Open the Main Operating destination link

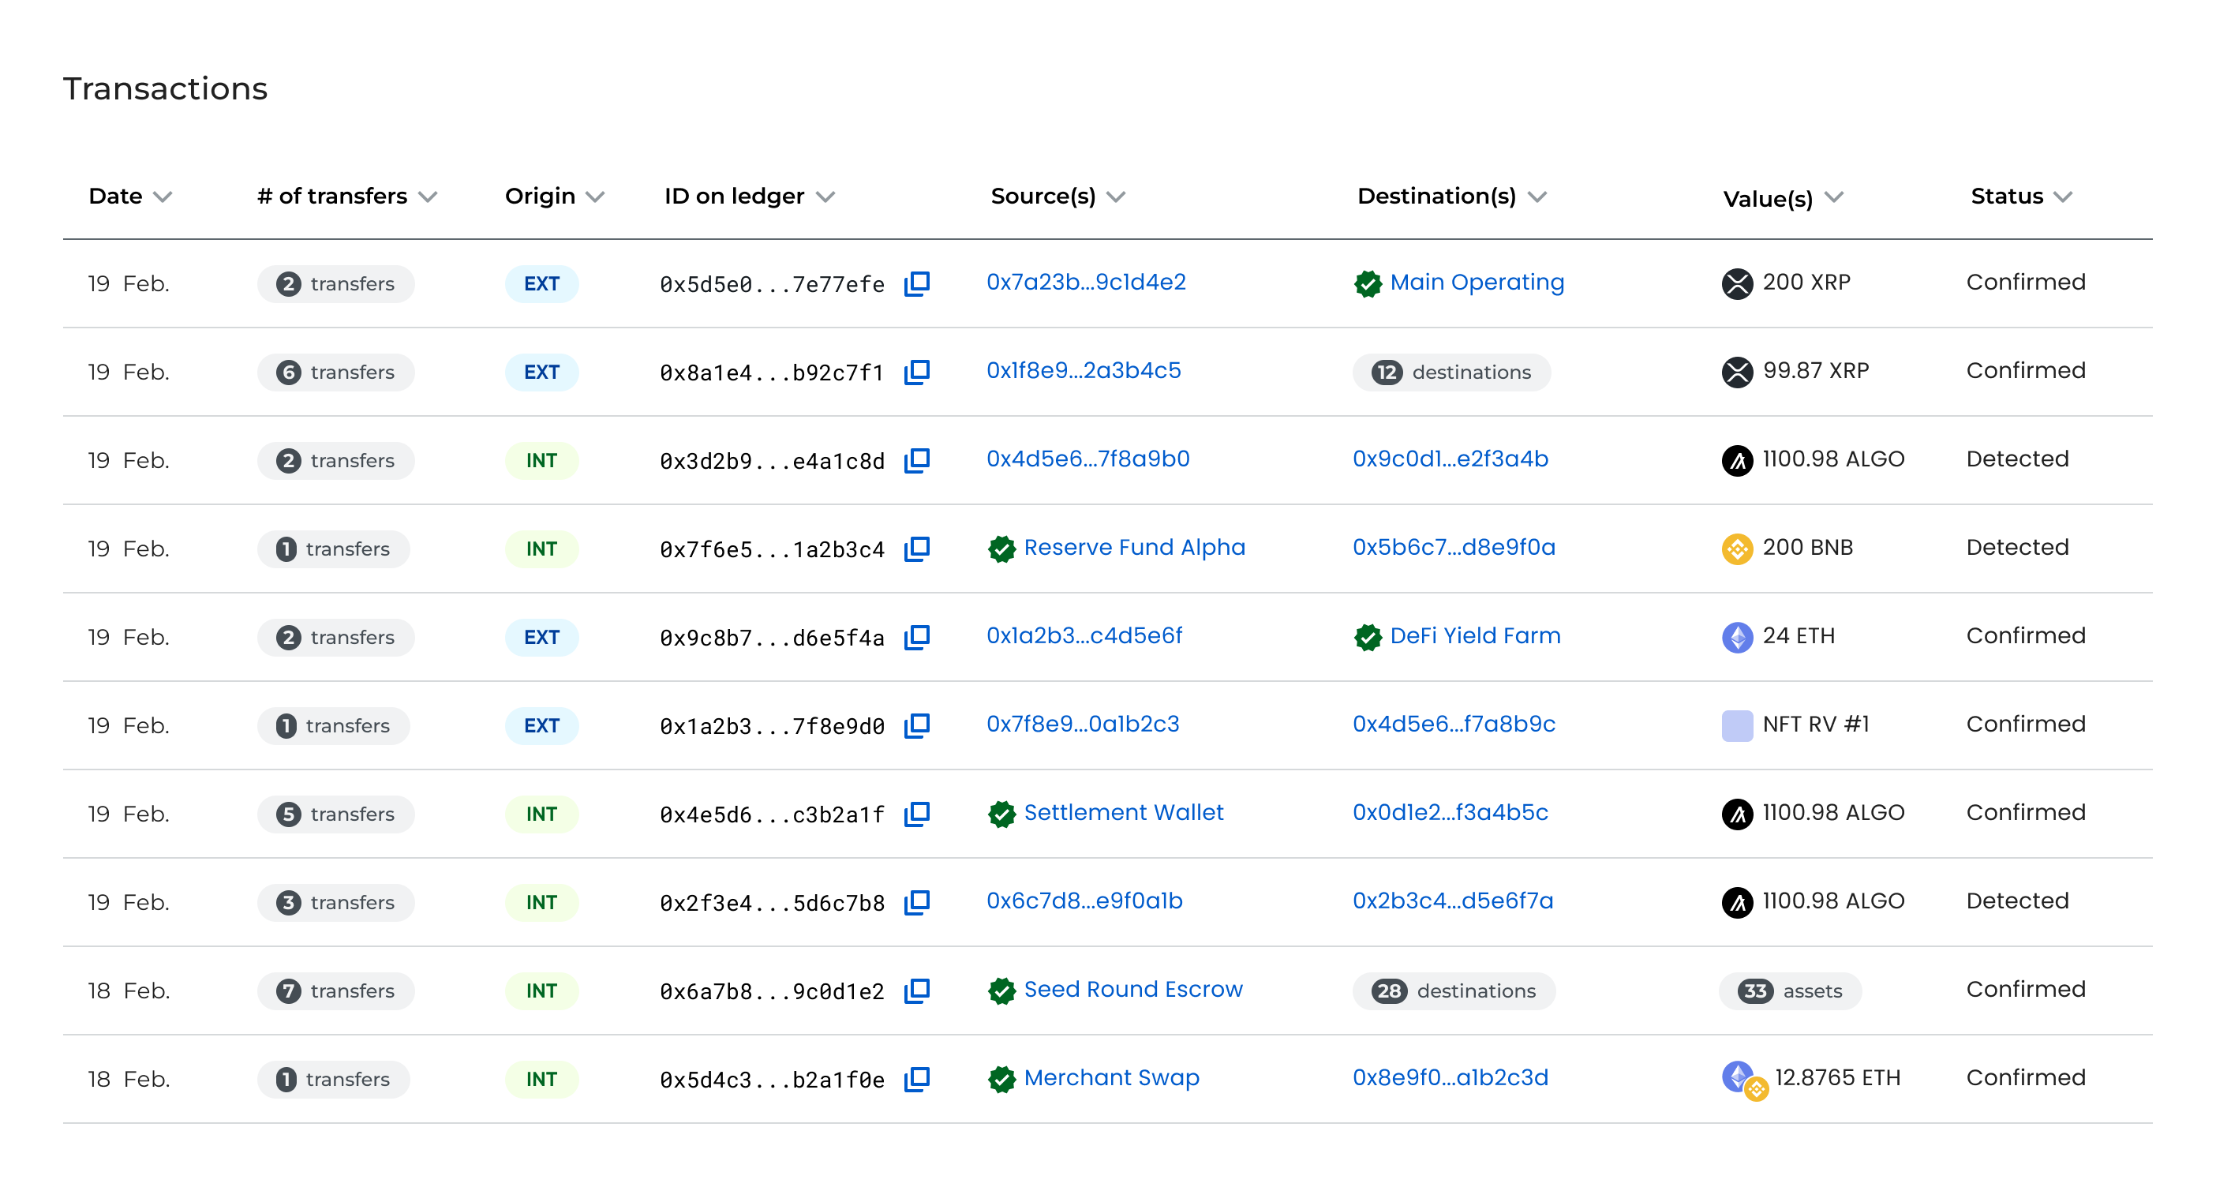[1477, 282]
